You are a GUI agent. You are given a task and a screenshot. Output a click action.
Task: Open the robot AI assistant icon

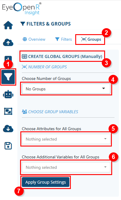[x=8, y=95]
